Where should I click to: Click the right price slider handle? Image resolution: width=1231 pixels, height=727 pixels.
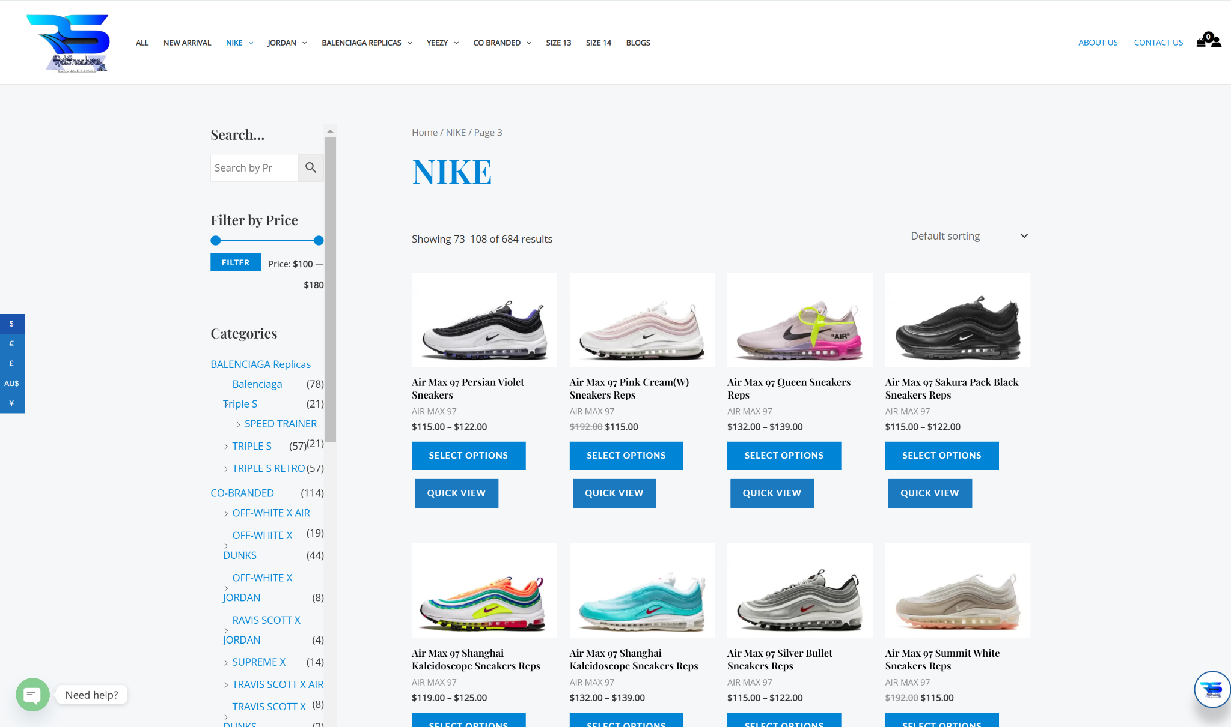tap(319, 241)
